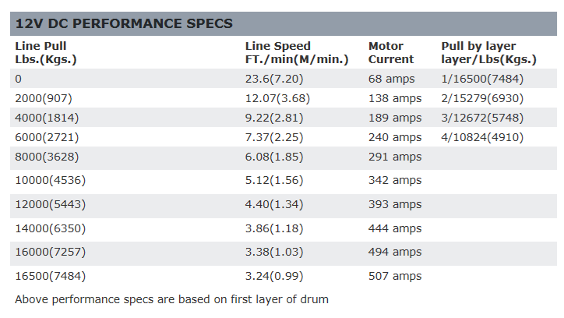Click the 507 amps value
Image resolution: width=564 pixels, height=318 pixels.
395,276
